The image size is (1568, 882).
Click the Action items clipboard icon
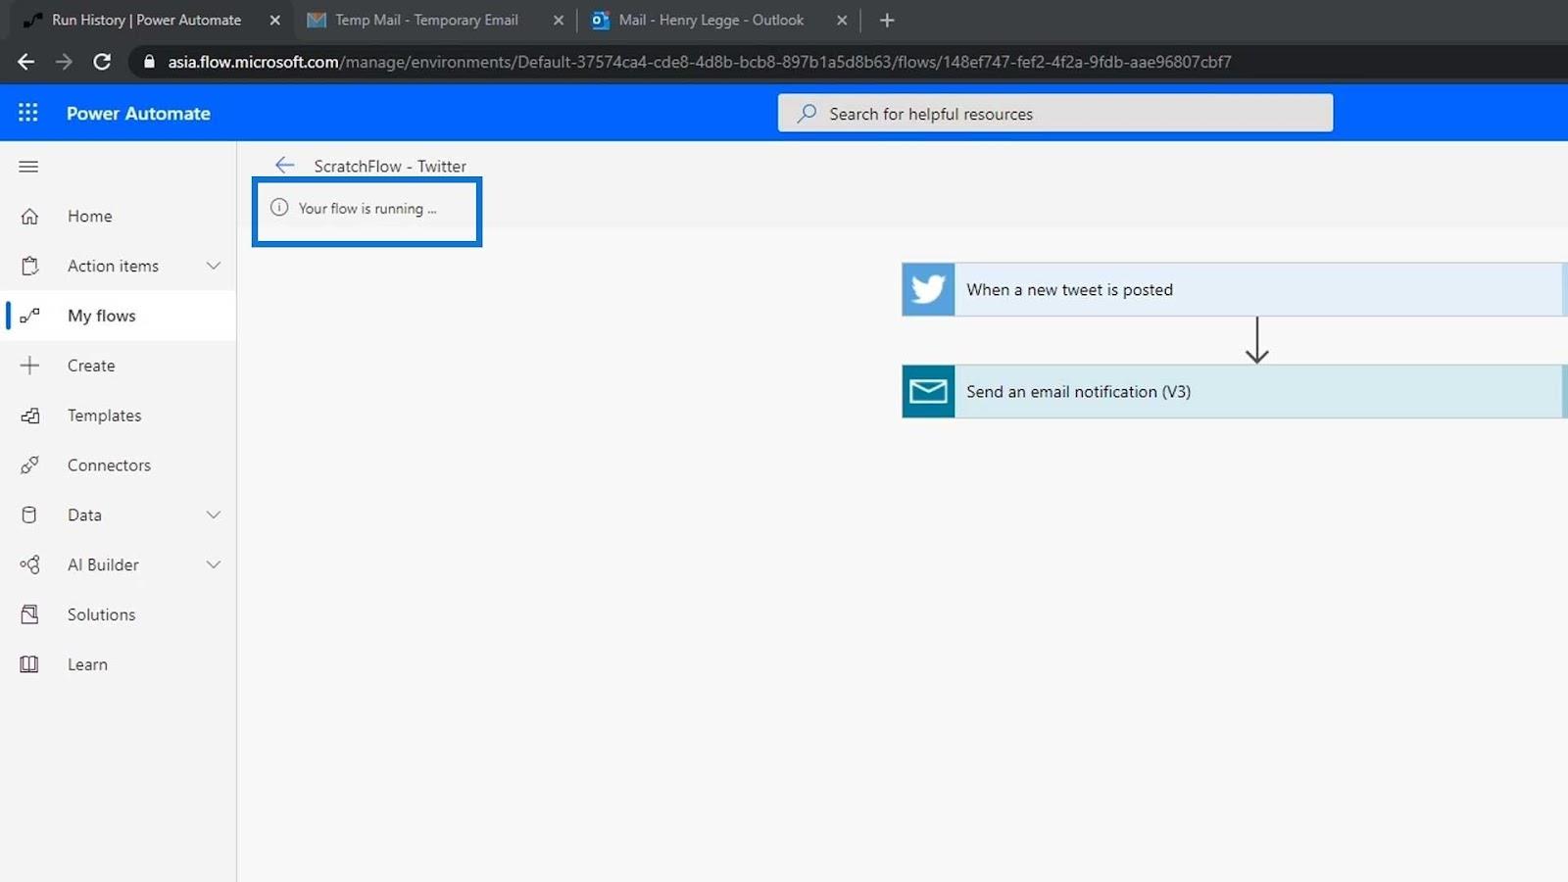29,266
